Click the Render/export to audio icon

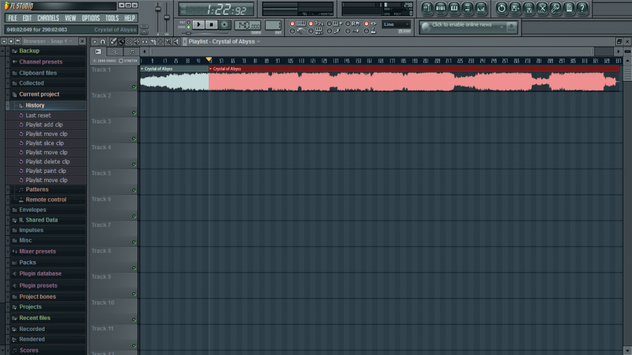coord(528,8)
